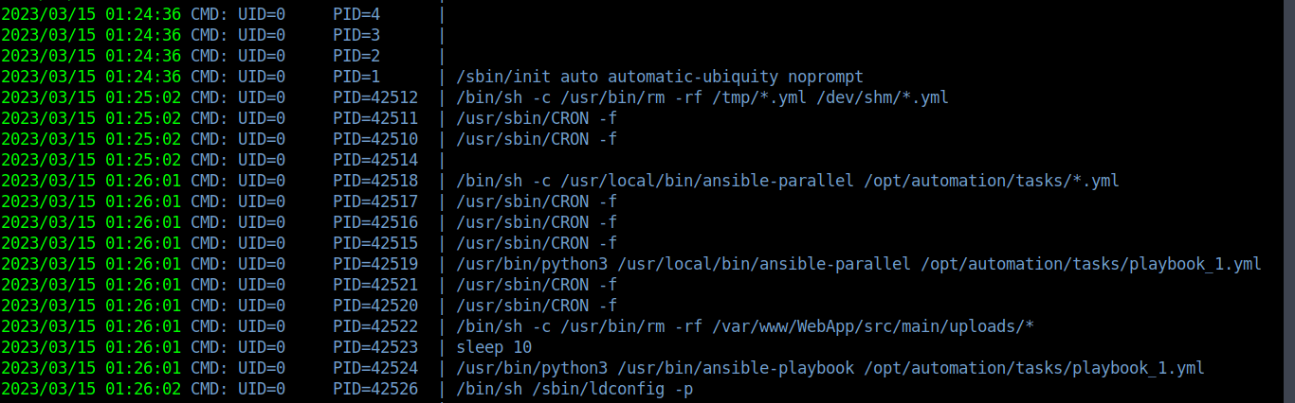
Task: Click the CRON -f command for PID=42511
Action: [537, 118]
